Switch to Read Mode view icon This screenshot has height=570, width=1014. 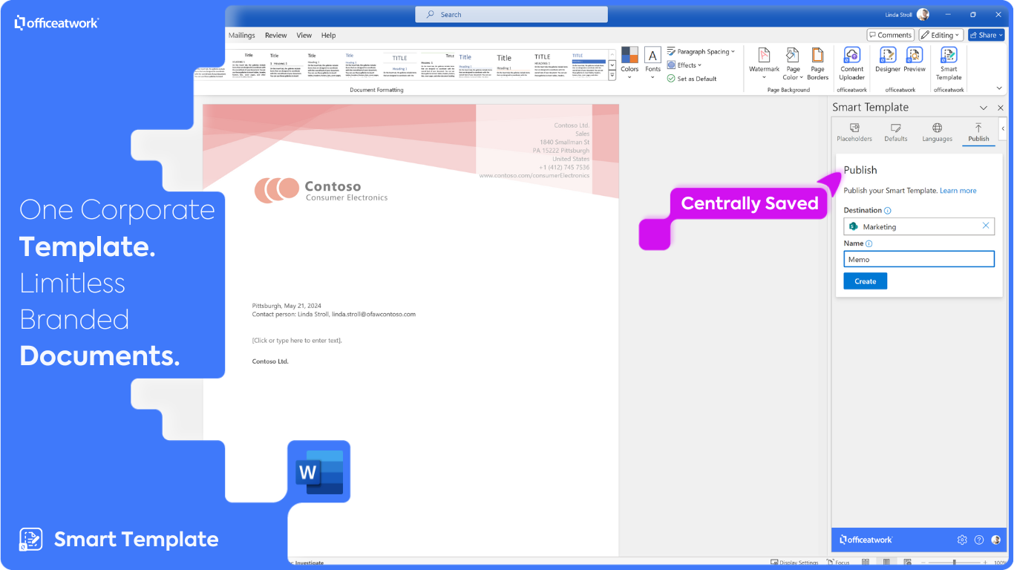pos(866,563)
